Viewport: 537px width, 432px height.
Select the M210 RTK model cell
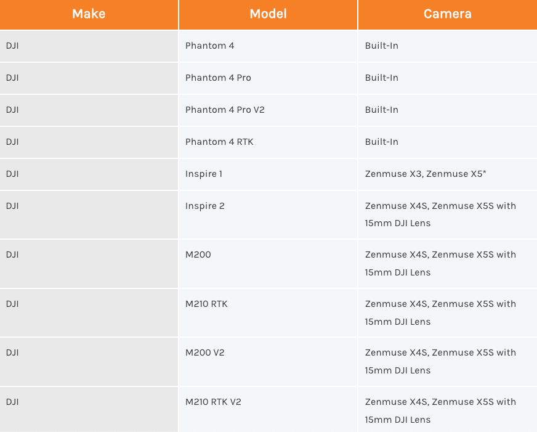pos(268,313)
